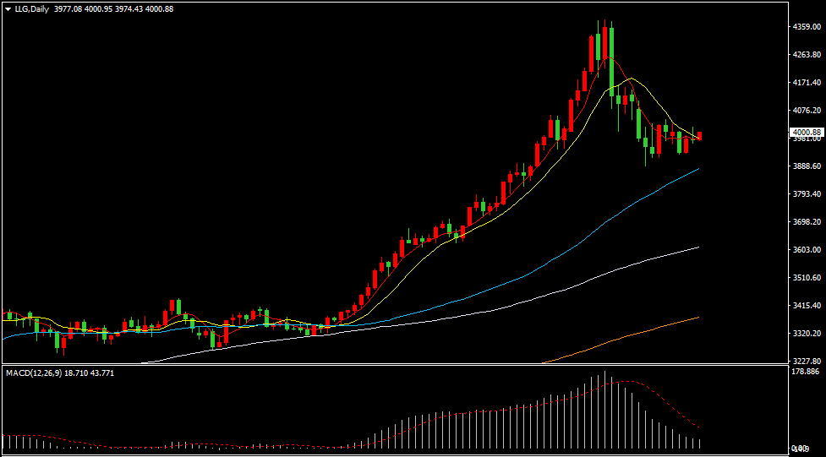This screenshot has height=457, width=826.
Task: Select the right end of the blue moving average line
Action: (x=698, y=168)
